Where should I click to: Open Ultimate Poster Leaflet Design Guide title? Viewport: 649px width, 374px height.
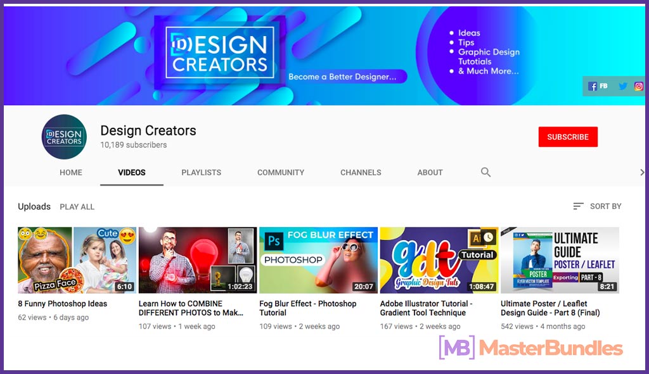pyautogui.click(x=551, y=308)
